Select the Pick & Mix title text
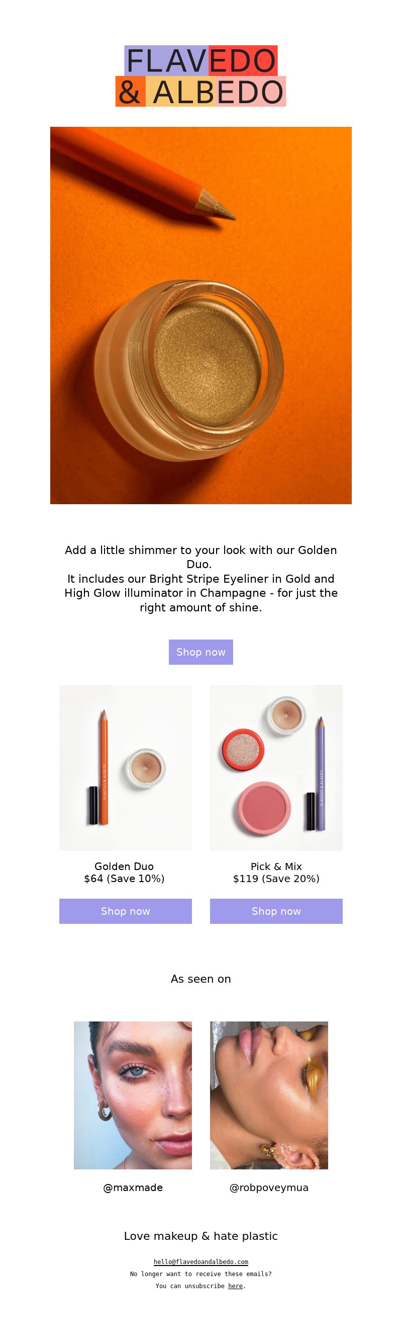This screenshot has height=1340, width=402. [x=276, y=866]
